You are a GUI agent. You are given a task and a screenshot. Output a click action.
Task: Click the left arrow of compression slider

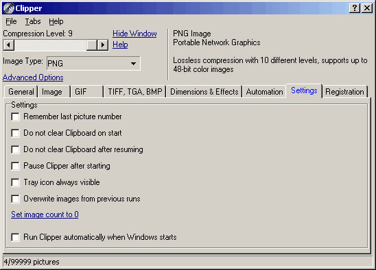point(9,45)
